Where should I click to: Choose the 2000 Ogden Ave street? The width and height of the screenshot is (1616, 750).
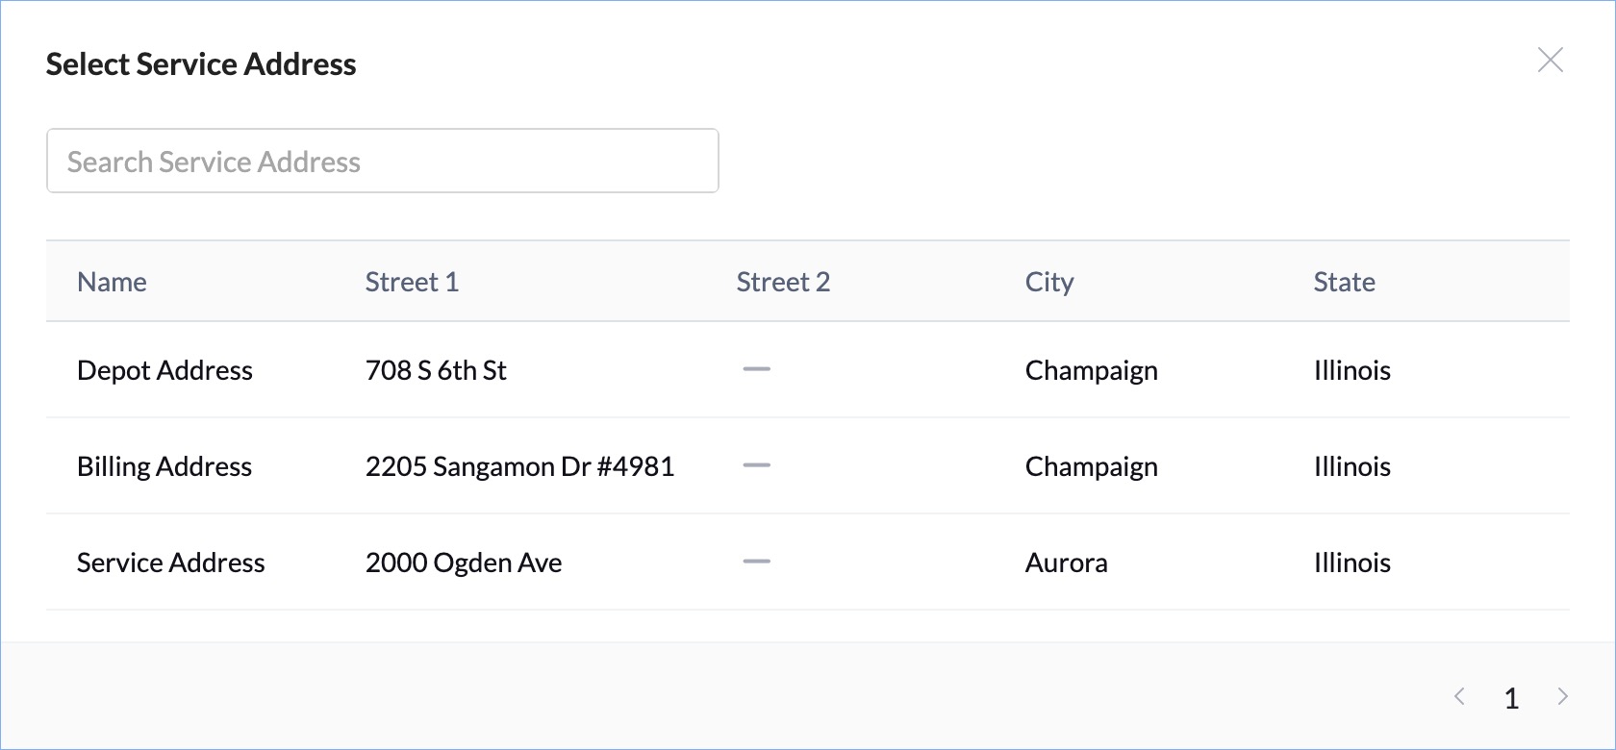click(464, 562)
